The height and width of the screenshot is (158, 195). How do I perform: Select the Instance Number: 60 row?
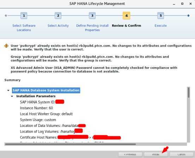pyautogui.click(x=36, y=108)
